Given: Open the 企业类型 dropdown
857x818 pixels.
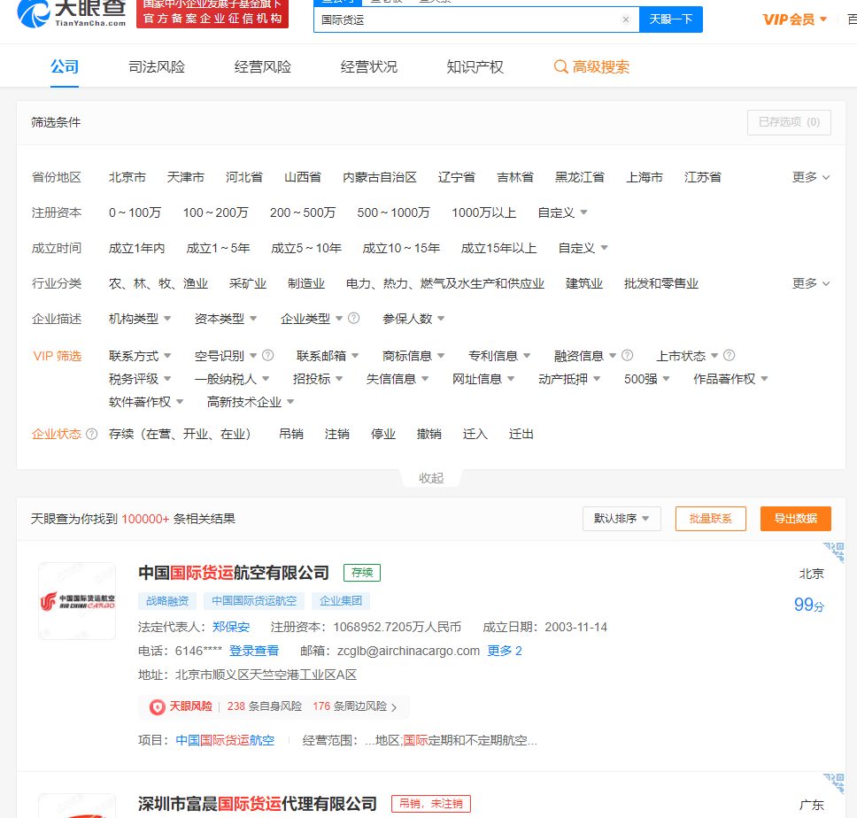Looking at the screenshot, I should click(x=312, y=319).
